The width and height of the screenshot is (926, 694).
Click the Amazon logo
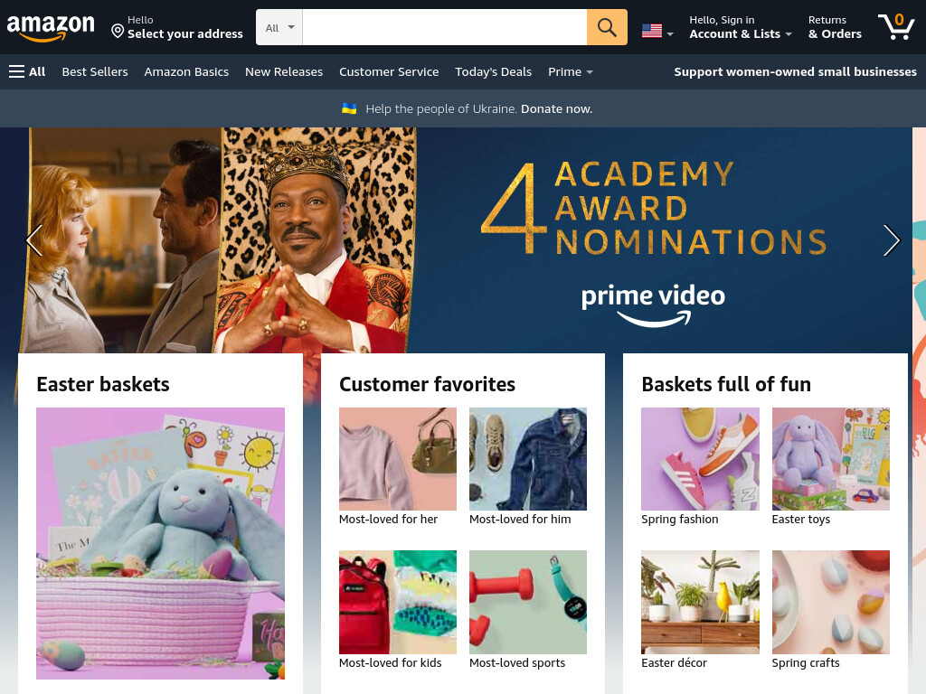tap(51, 28)
